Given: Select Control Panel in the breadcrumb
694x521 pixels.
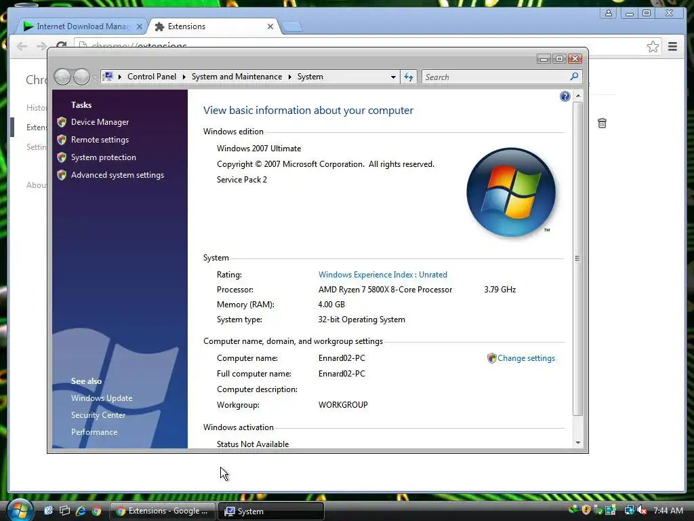Looking at the screenshot, I should [x=151, y=77].
